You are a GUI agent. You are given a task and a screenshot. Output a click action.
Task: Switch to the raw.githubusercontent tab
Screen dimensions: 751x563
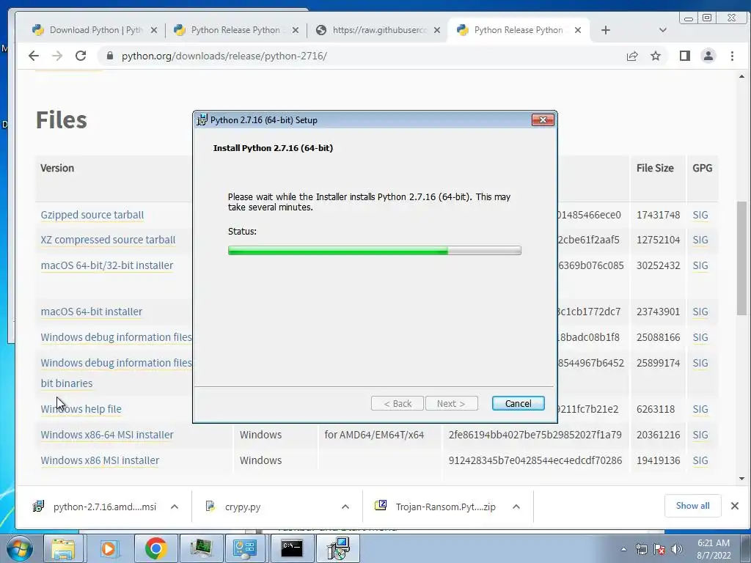tap(378, 30)
